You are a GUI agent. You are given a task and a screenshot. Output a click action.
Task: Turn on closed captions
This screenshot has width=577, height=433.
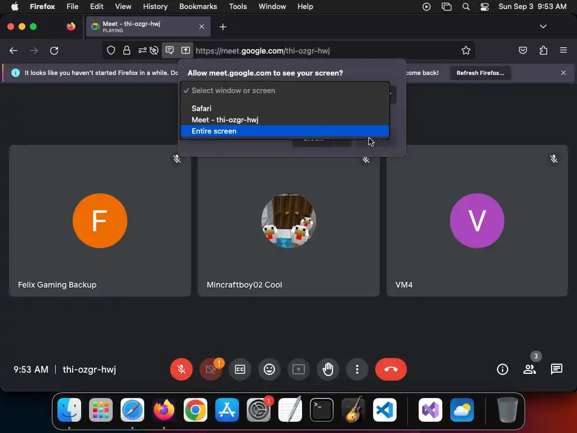coord(240,369)
